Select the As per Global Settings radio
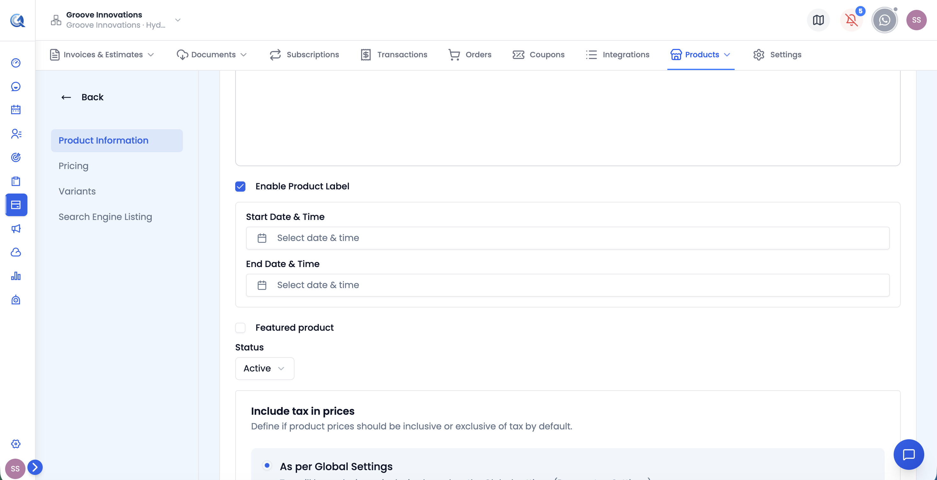This screenshot has width=937, height=480. (x=267, y=465)
